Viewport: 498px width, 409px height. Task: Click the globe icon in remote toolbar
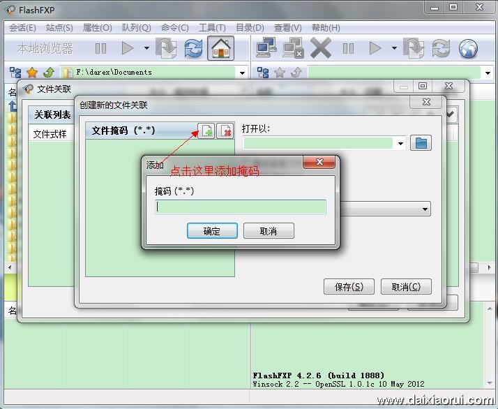[468, 49]
